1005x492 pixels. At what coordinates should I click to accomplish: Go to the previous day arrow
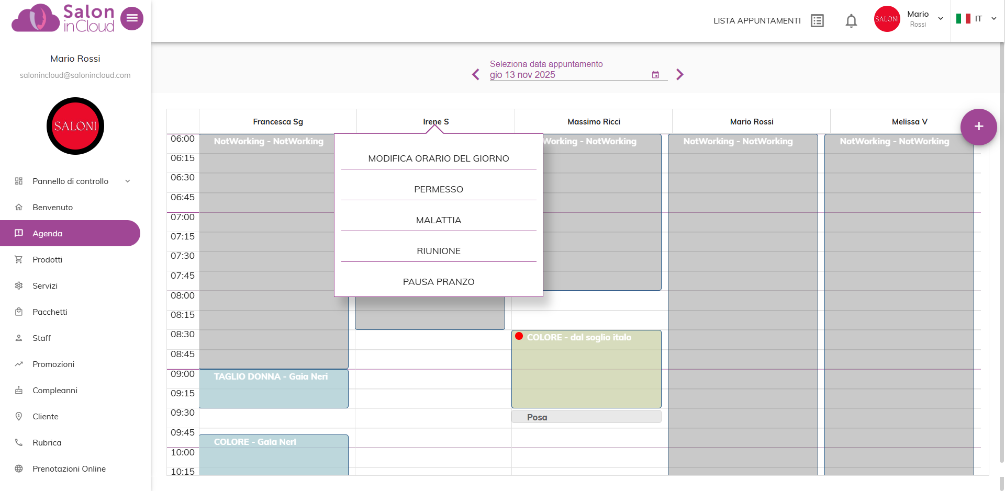click(475, 75)
